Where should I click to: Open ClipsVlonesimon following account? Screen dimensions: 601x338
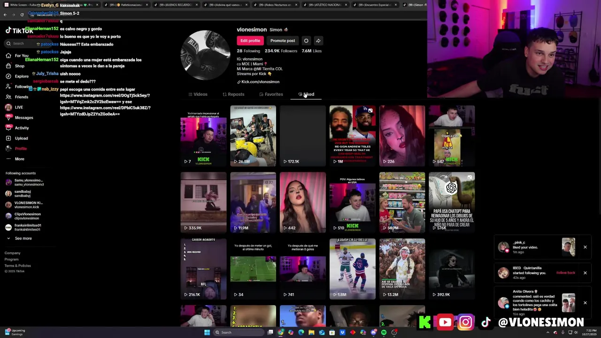tap(23, 216)
